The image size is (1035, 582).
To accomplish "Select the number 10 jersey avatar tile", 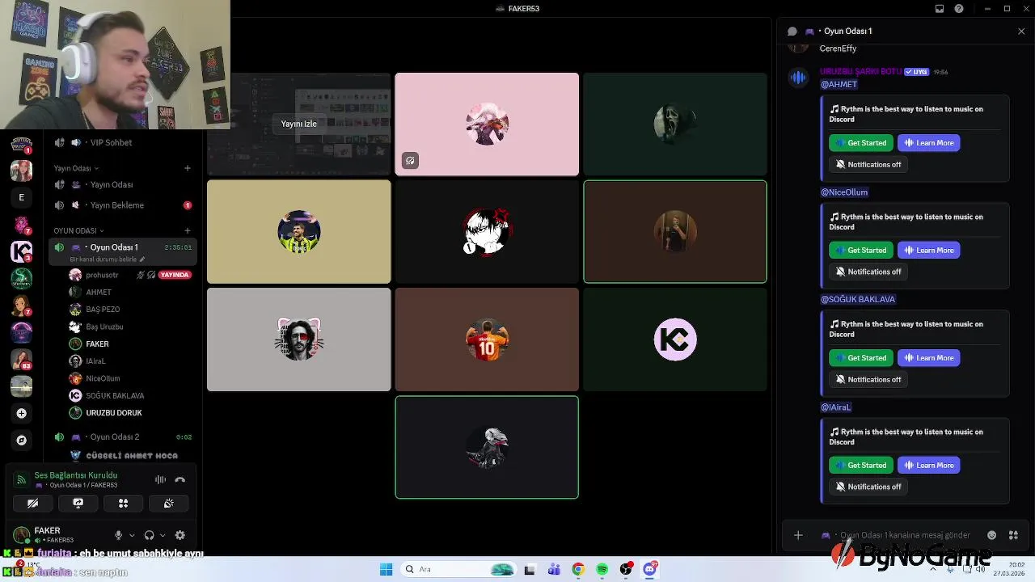I will 487,339.
